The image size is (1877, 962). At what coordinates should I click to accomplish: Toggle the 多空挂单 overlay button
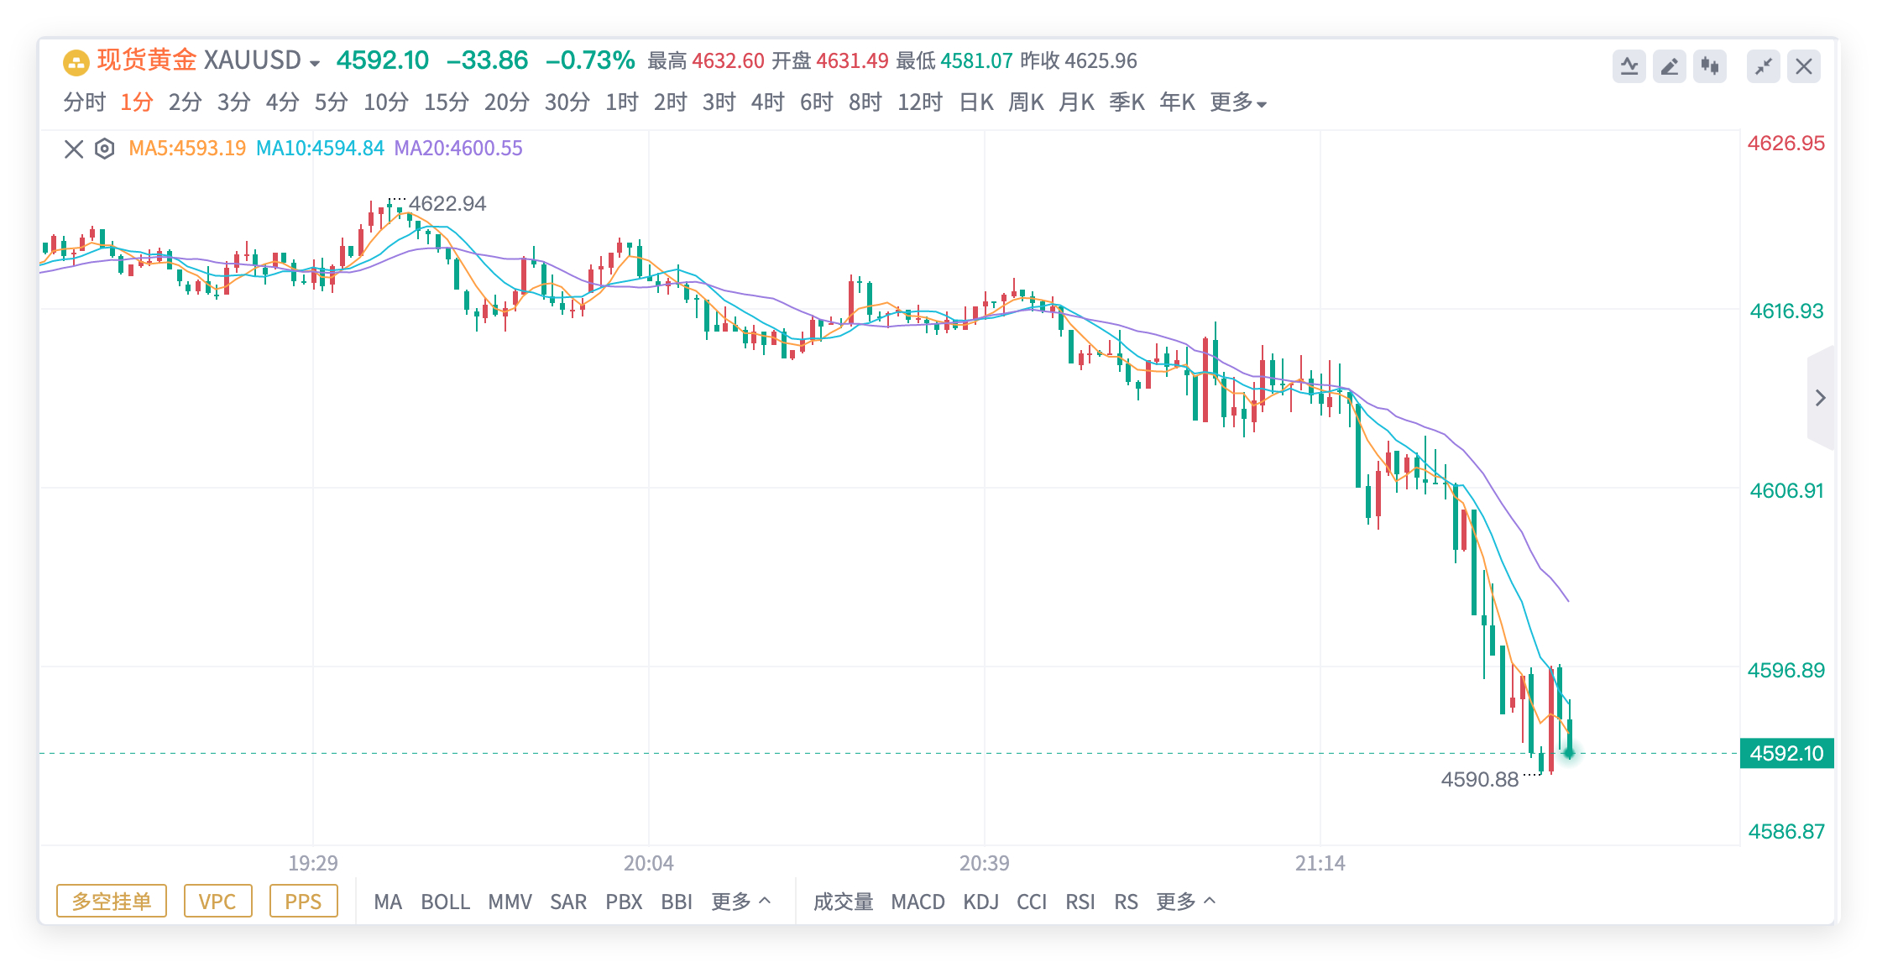pos(112,902)
